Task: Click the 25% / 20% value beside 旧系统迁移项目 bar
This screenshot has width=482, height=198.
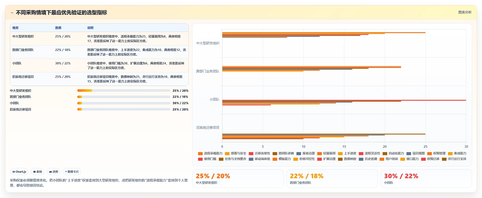Action: [180, 110]
